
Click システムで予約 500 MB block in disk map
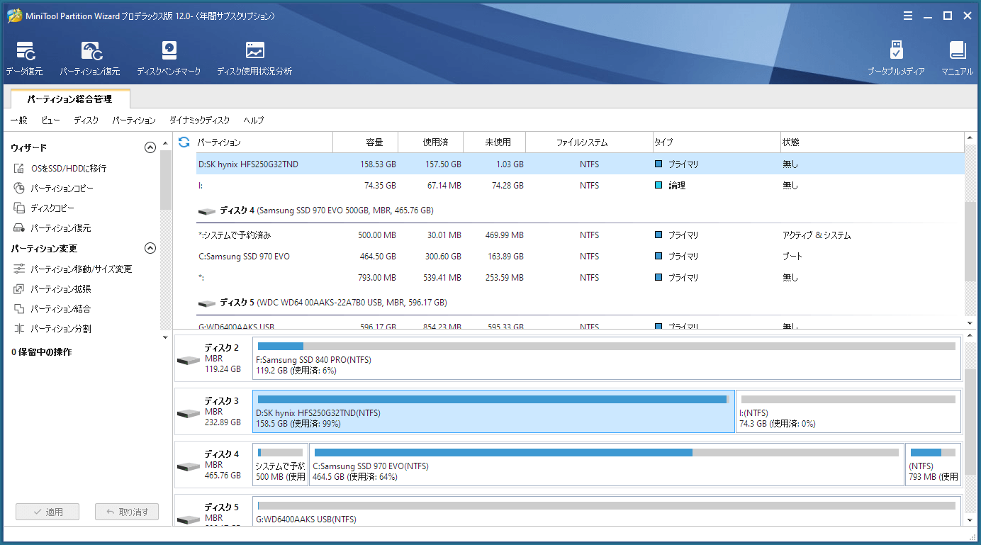[280, 464]
